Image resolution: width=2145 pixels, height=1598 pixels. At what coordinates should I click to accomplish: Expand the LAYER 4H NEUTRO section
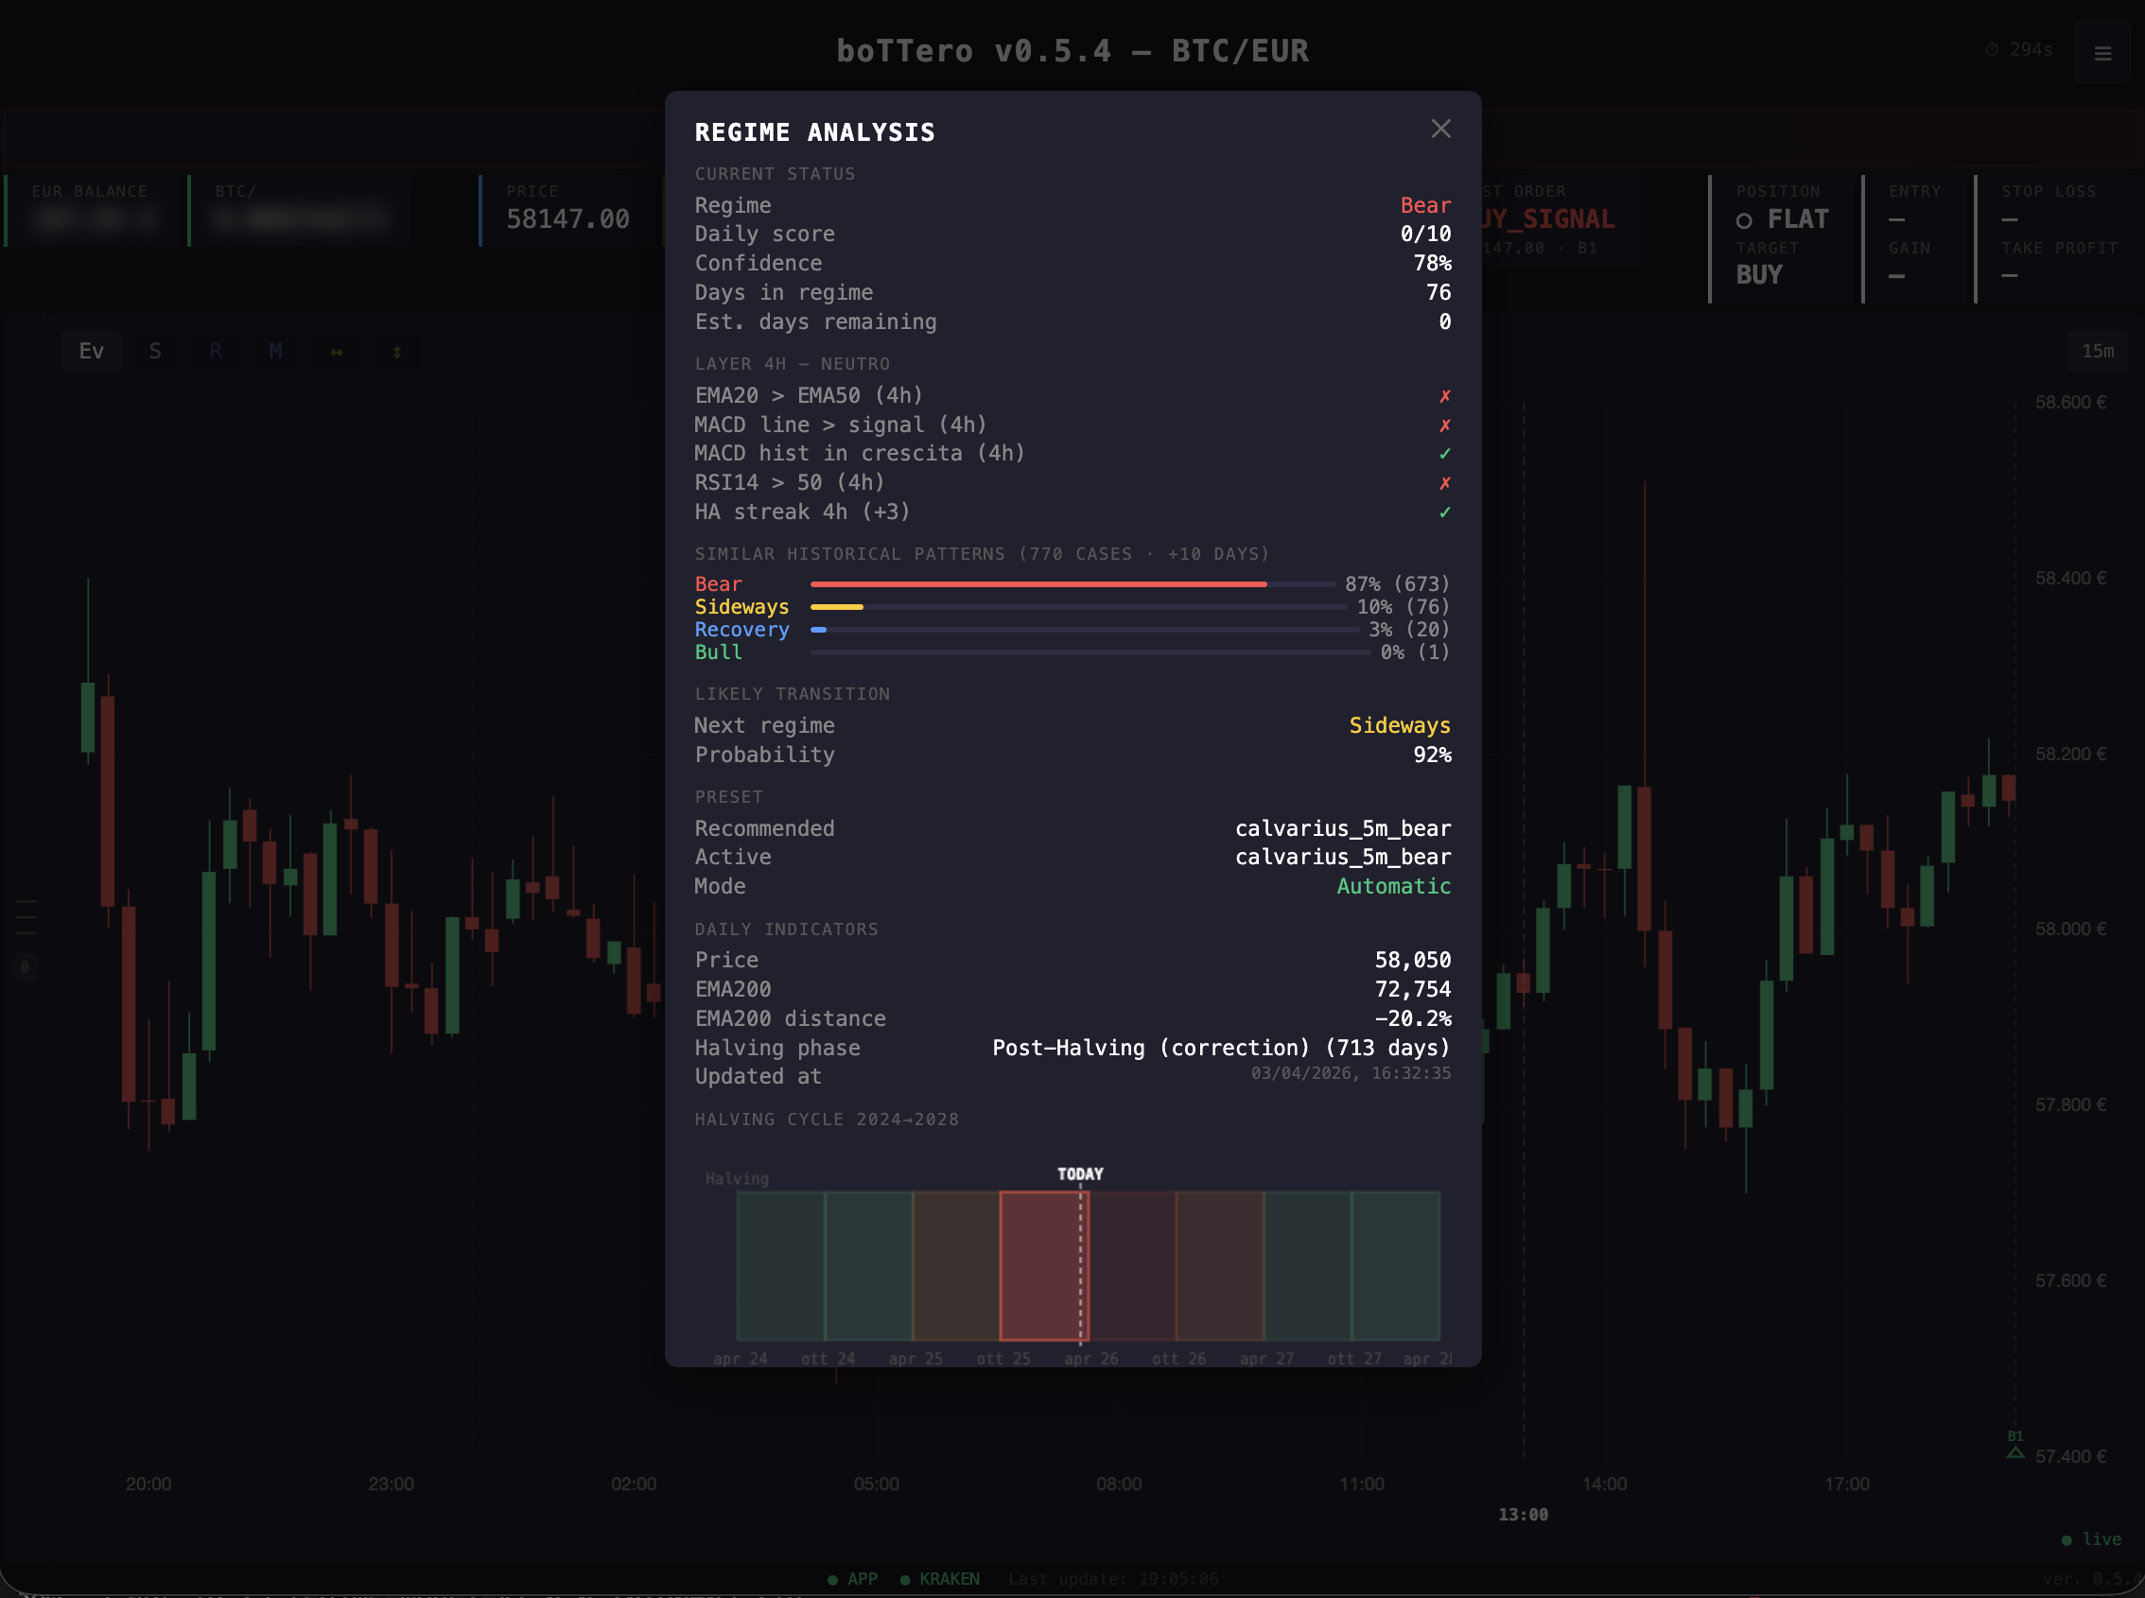pyautogui.click(x=792, y=364)
